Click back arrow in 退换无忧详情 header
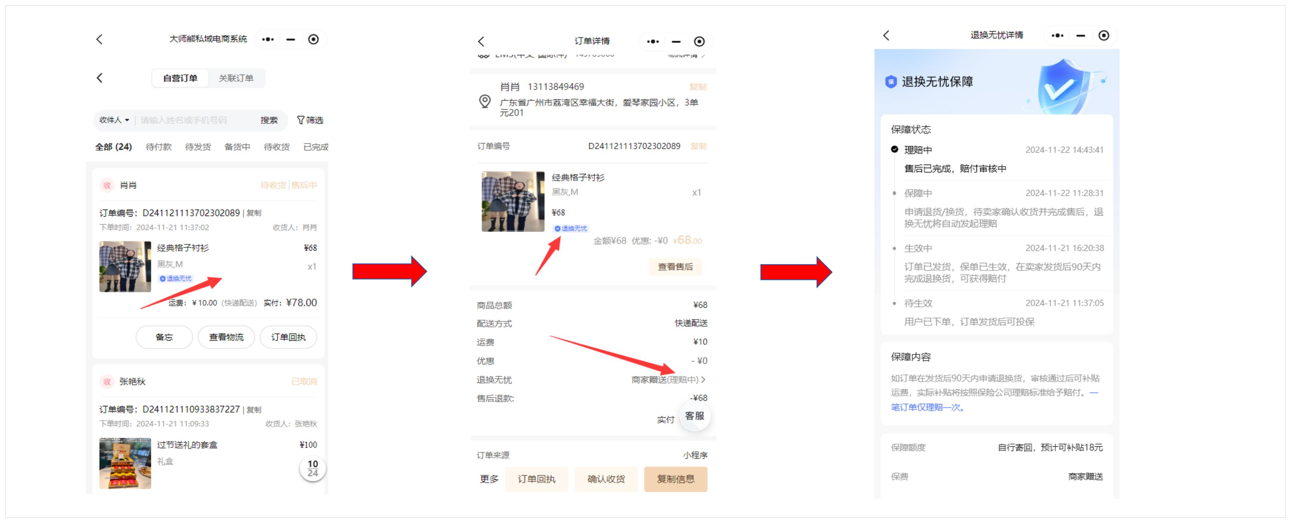The image size is (1291, 523). coord(886,36)
